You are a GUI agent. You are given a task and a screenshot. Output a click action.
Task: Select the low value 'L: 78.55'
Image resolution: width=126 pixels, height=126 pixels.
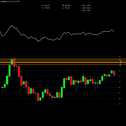coord(66,8)
